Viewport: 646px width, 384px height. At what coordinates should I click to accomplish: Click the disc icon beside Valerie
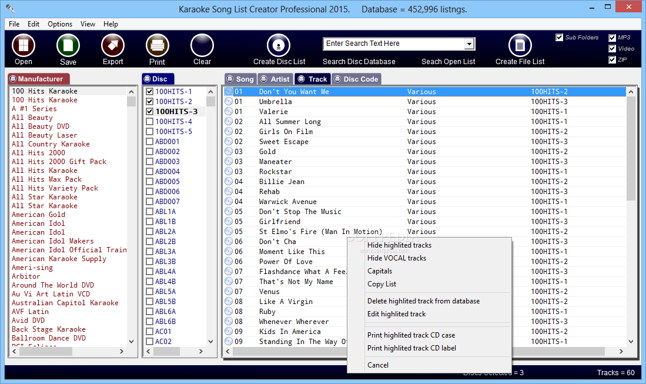(x=229, y=111)
